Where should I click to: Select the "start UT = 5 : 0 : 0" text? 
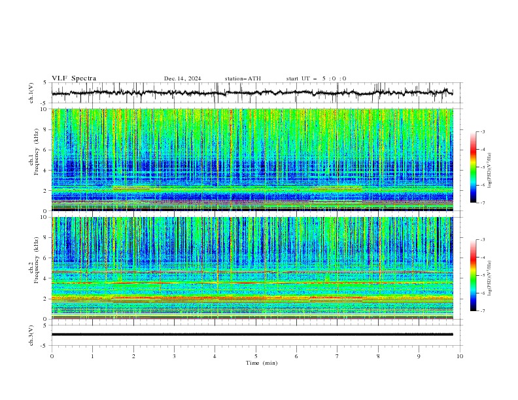click(316, 78)
